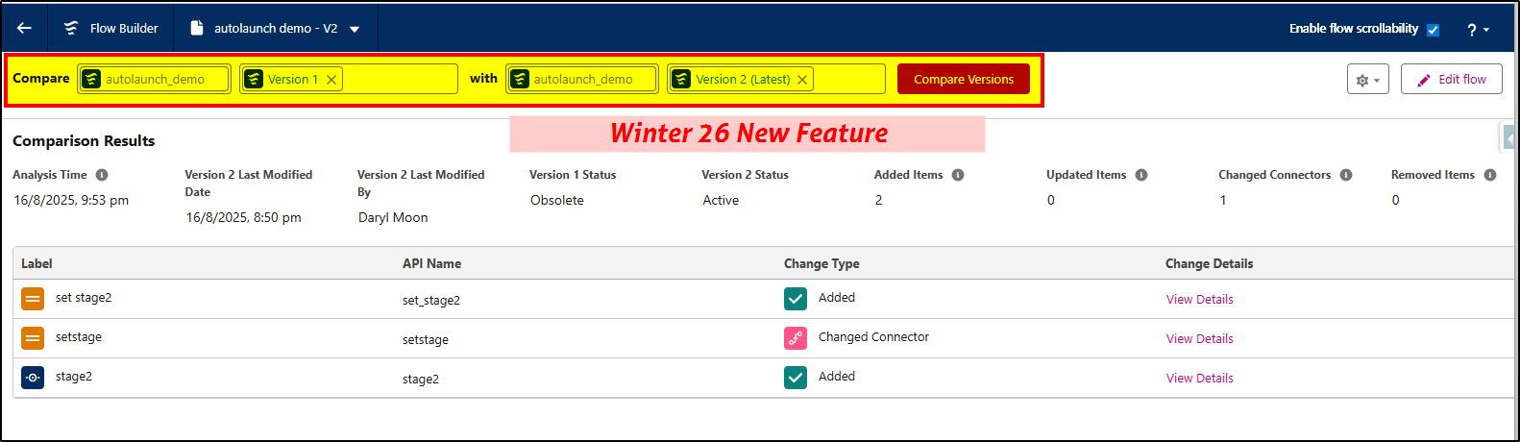Click the stage2 row element icon
Viewport: 1520px width, 442px height.
33,378
